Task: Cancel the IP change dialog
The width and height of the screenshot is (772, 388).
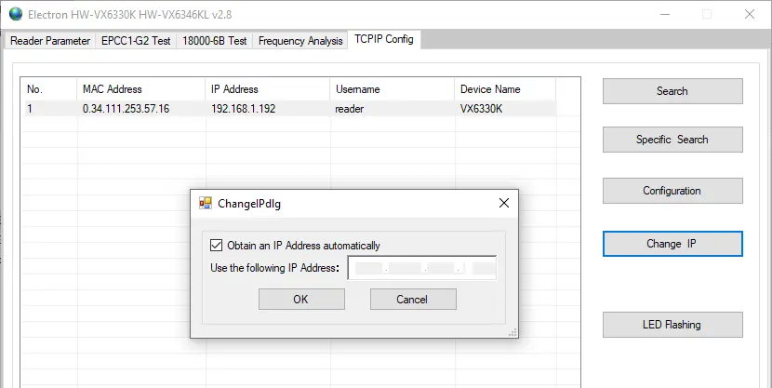Action: click(x=412, y=300)
